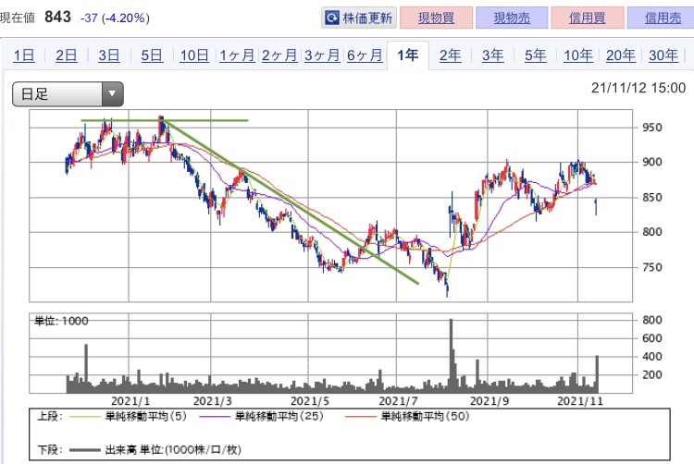
Task: Switch chart to 5年 period
Action: pyautogui.click(x=536, y=55)
